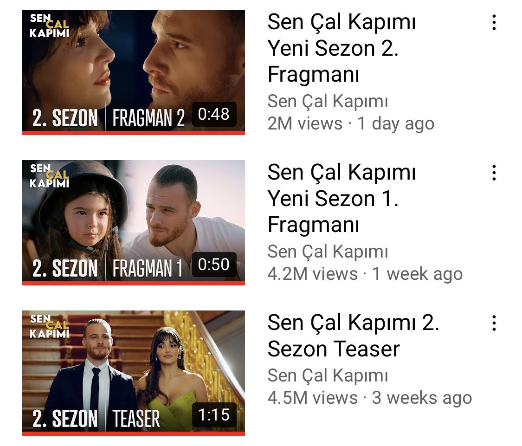Click the red progress bar under Fragman 2

tap(134, 133)
